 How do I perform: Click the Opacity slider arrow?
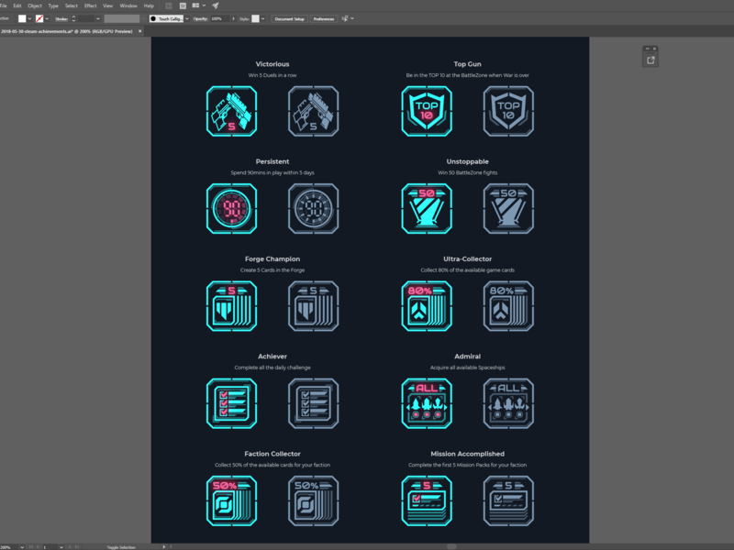pos(233,18)
